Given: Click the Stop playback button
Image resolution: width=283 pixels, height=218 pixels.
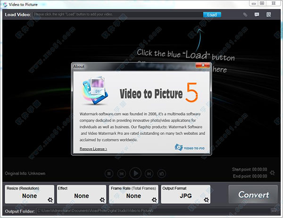Looking at the screenshot, I should [109, 174].
